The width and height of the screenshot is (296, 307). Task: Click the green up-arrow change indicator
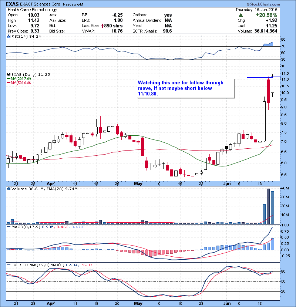coord(241,15)
